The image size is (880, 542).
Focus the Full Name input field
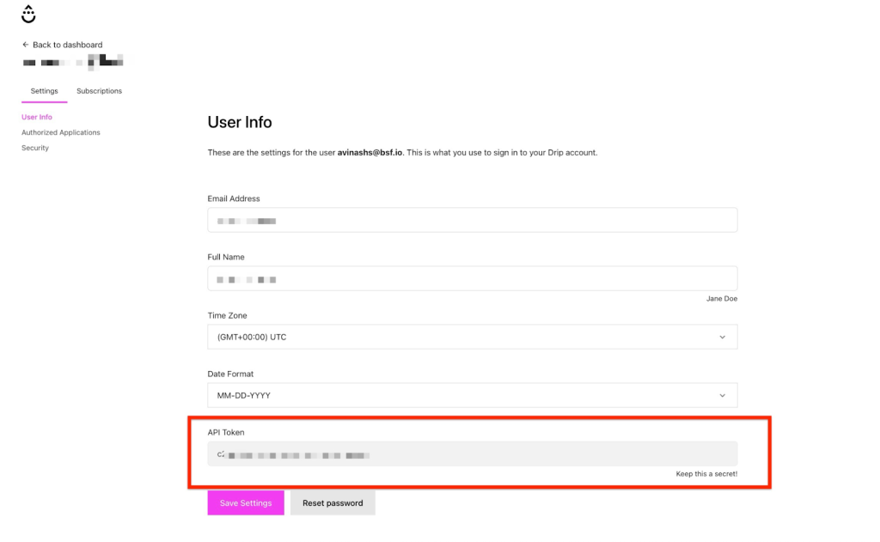pyautogui.click(x=472, y=278)
